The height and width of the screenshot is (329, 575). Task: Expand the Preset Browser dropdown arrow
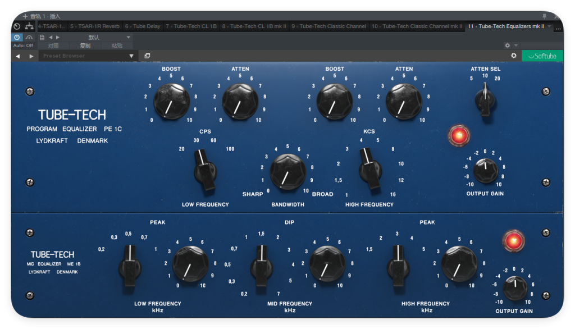click(x=131, y=56)
